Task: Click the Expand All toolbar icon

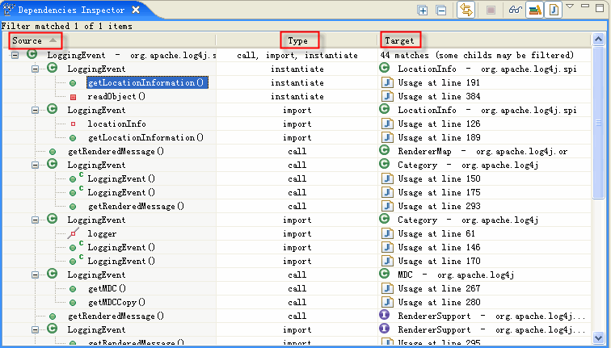Action: (x=423, y=10)
